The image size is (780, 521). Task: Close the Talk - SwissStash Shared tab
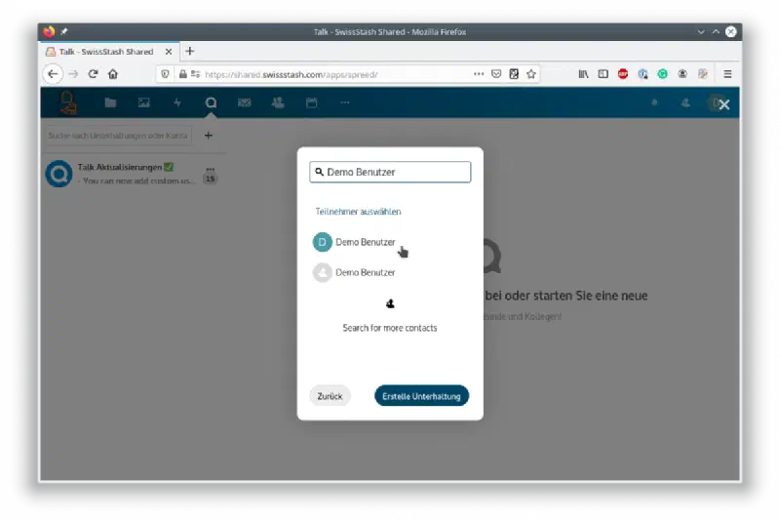coord(169,52)
